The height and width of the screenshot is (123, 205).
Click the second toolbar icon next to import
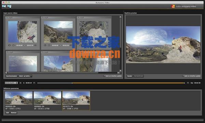click(9, 6)
